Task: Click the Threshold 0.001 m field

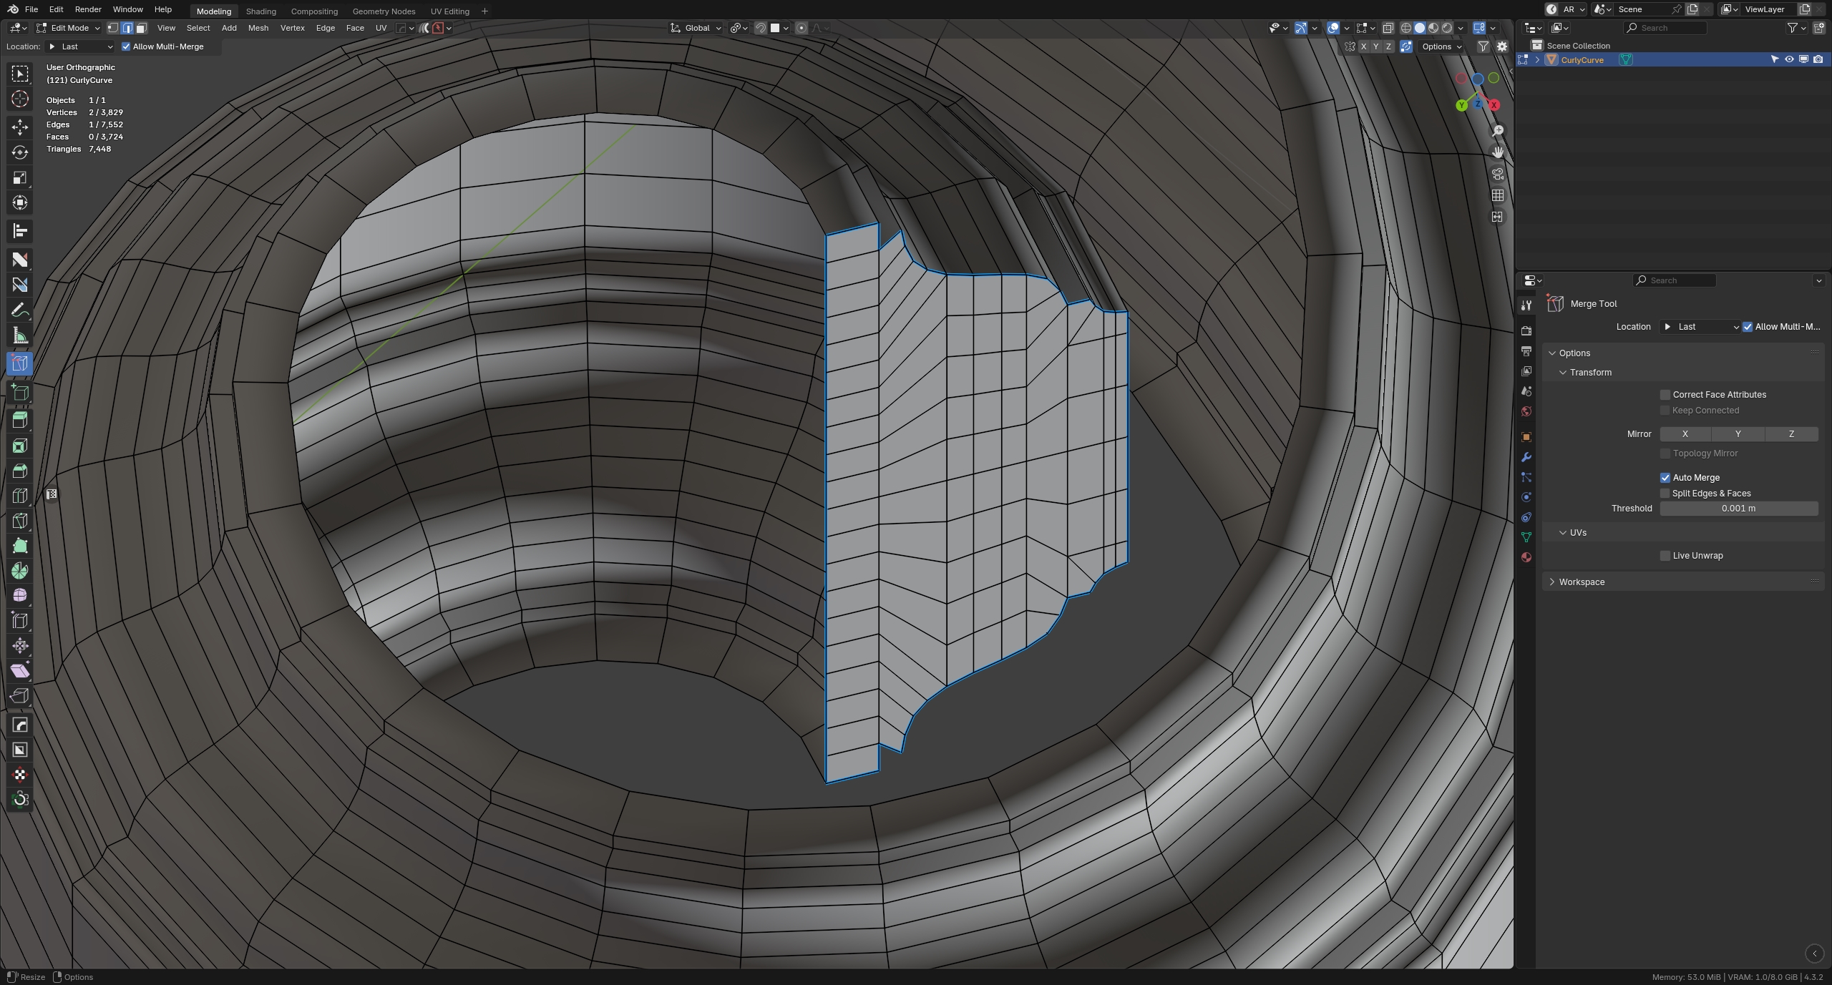Action: 1739,509
